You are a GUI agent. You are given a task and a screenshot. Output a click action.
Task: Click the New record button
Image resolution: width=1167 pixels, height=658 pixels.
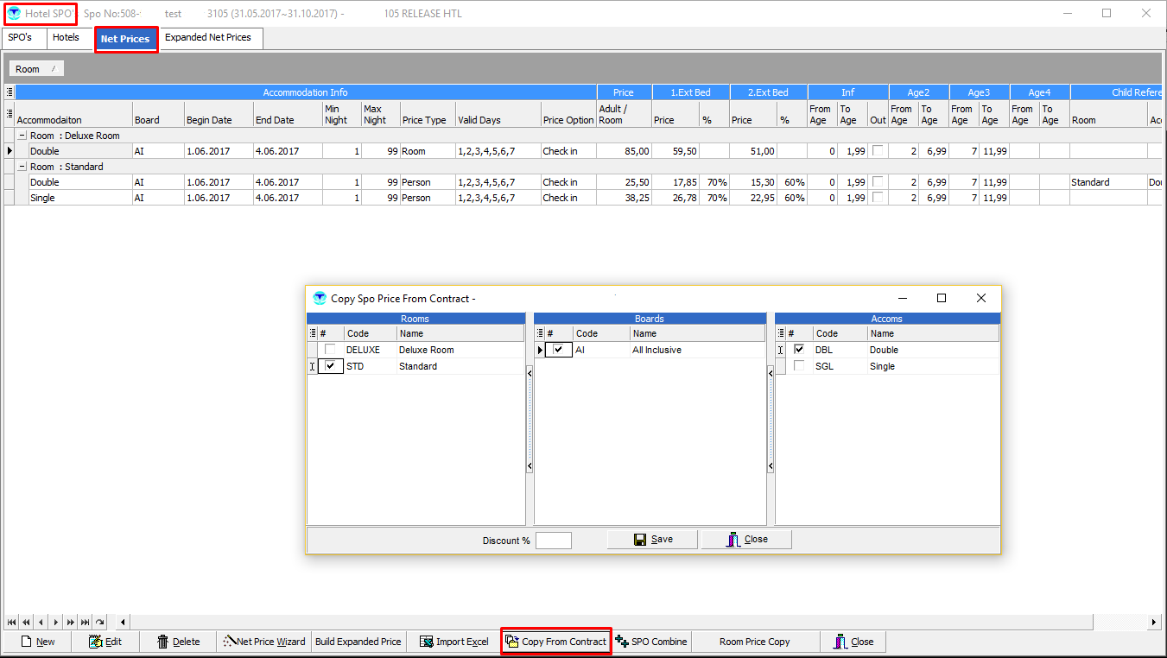point(38,642)
